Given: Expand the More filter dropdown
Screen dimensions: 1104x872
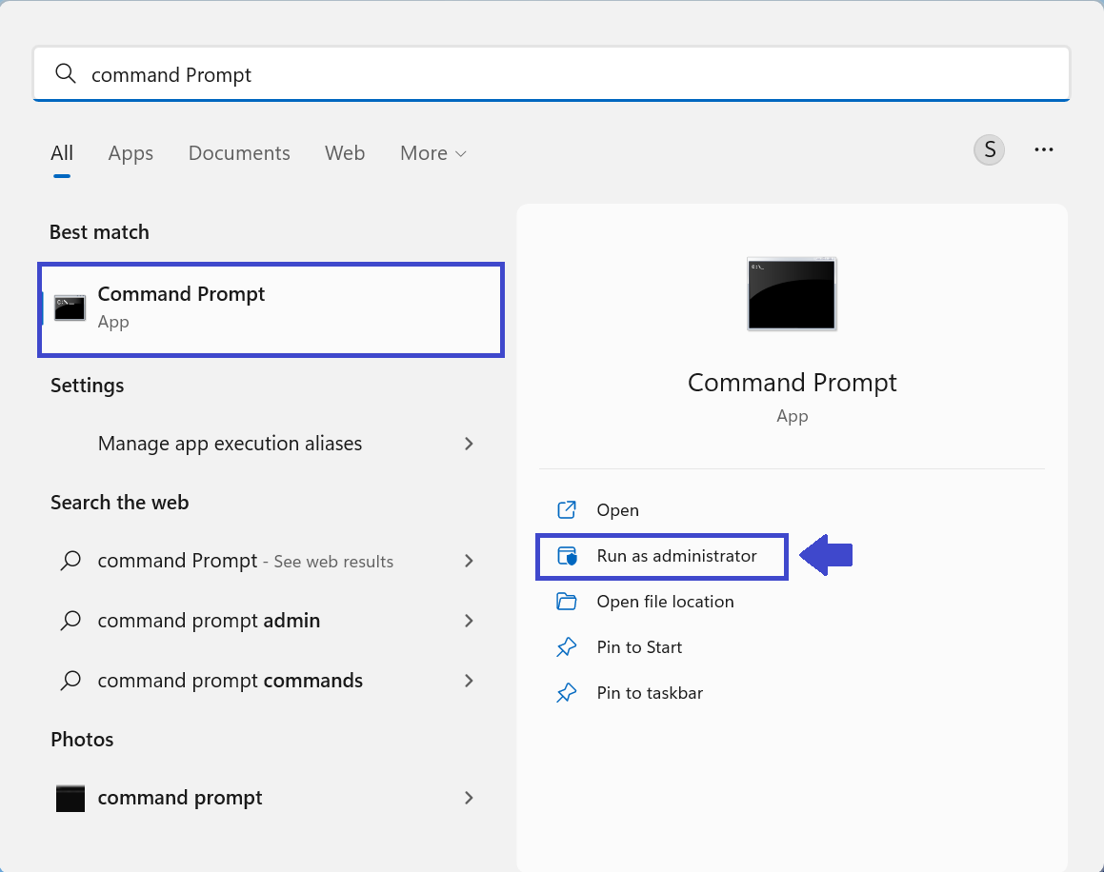Looking at the screenshot, I should point(433,153).
